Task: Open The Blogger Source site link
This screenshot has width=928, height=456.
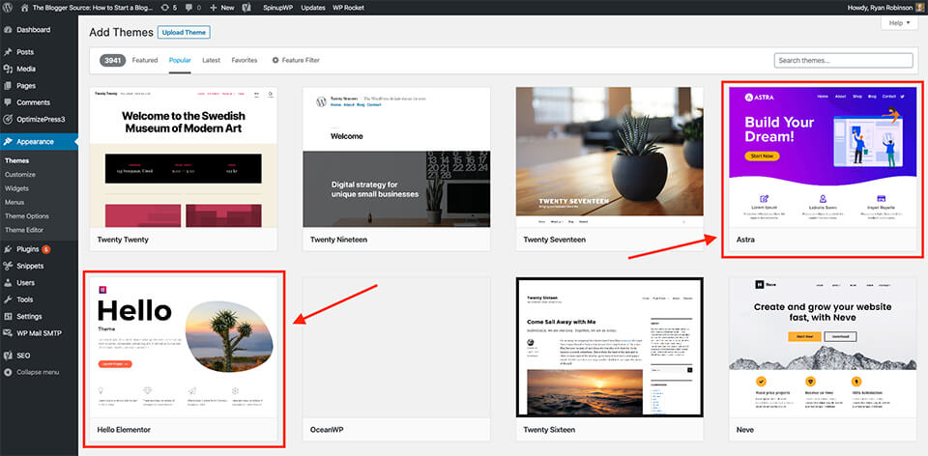Action: (x=93, y=8)
